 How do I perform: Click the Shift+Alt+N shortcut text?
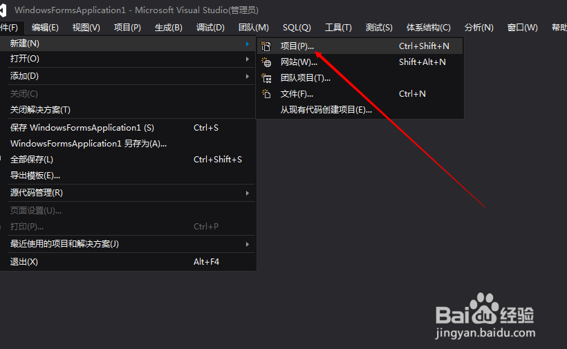422,62
